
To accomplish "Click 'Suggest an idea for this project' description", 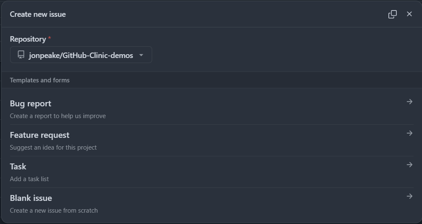I will pyautogui.click(x=53, y=148).
